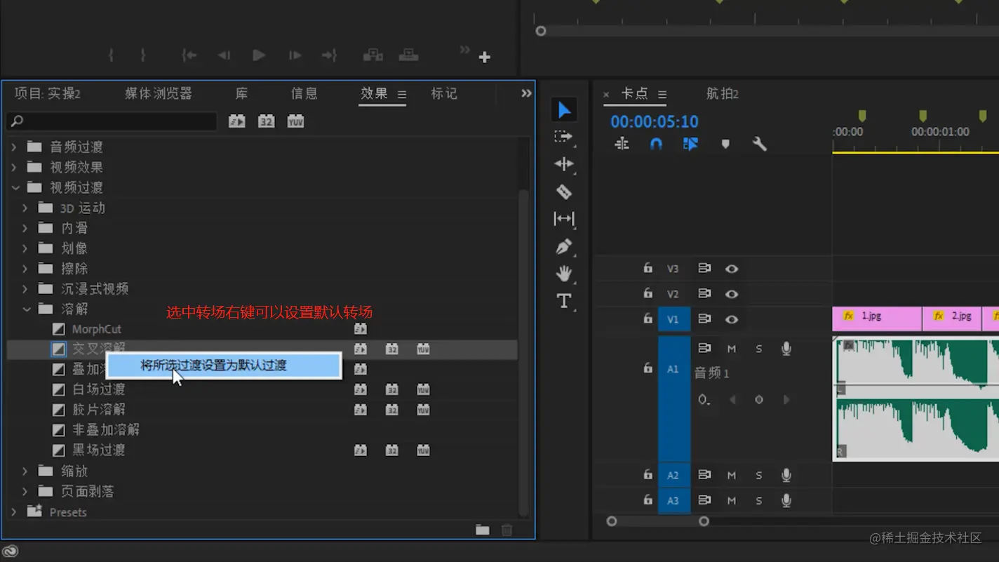Open timeline wrench settings
This screenshot has width=999, height=562.
pos(759,144)
